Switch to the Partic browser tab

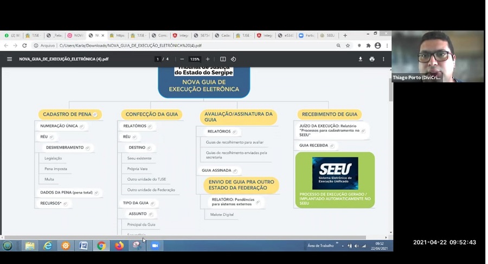click(307, 35)
